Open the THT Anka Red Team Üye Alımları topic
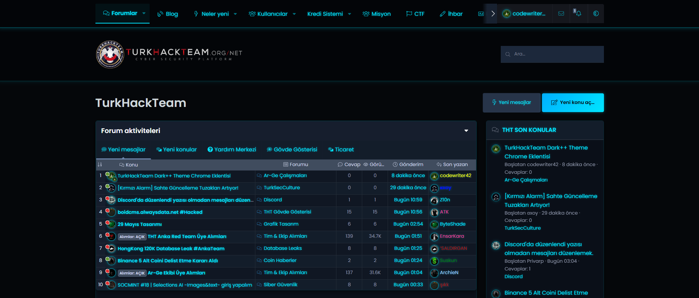 [187, 237]
